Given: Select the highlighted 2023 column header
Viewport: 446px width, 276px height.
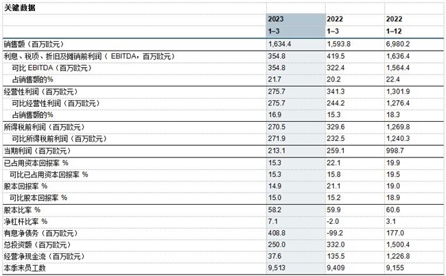Looking at the screenshot, I should (277, 19).
